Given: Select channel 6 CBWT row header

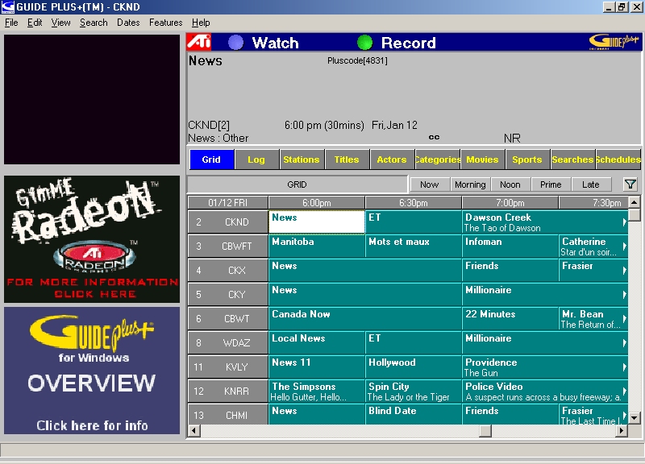Looking at the screenshot, I should [228, 318].
